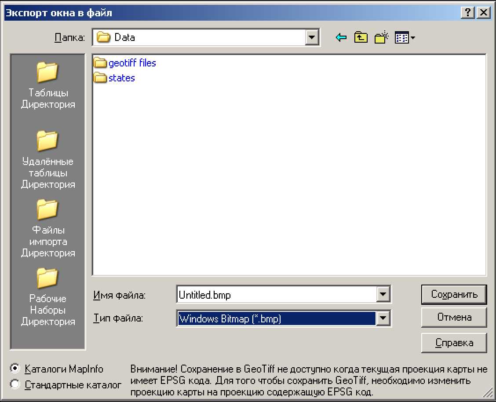Click the Справка help button
The width and height of the screenshot is (496, 402).
coord(453,343)
